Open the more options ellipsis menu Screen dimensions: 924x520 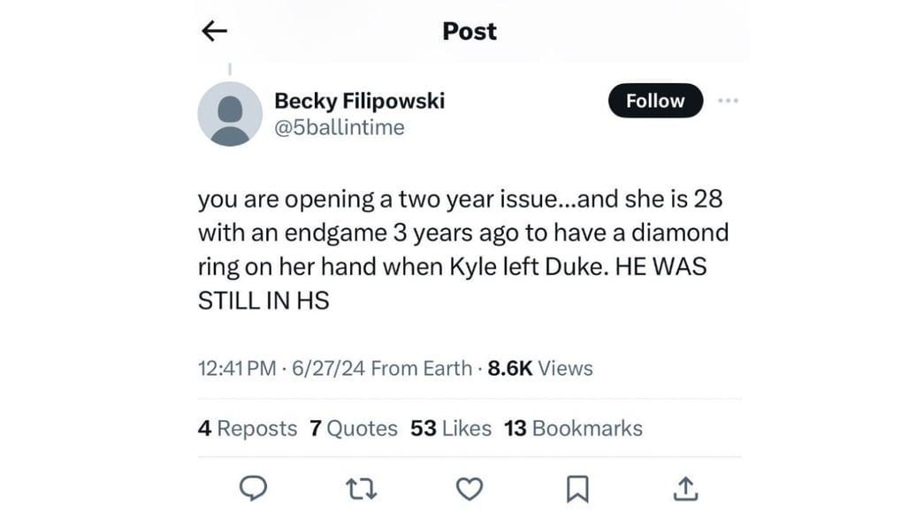(x=729, y=100)
